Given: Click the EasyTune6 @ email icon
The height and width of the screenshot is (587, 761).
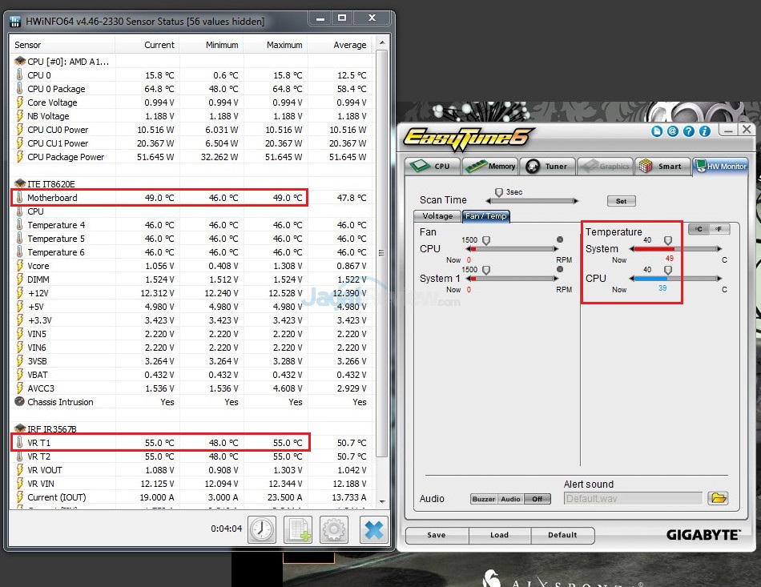Looking at the screenshot, I should (x=673, y=131).
